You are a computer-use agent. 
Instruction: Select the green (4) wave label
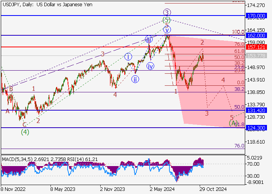pyautogui.click(x=25, y=132)
